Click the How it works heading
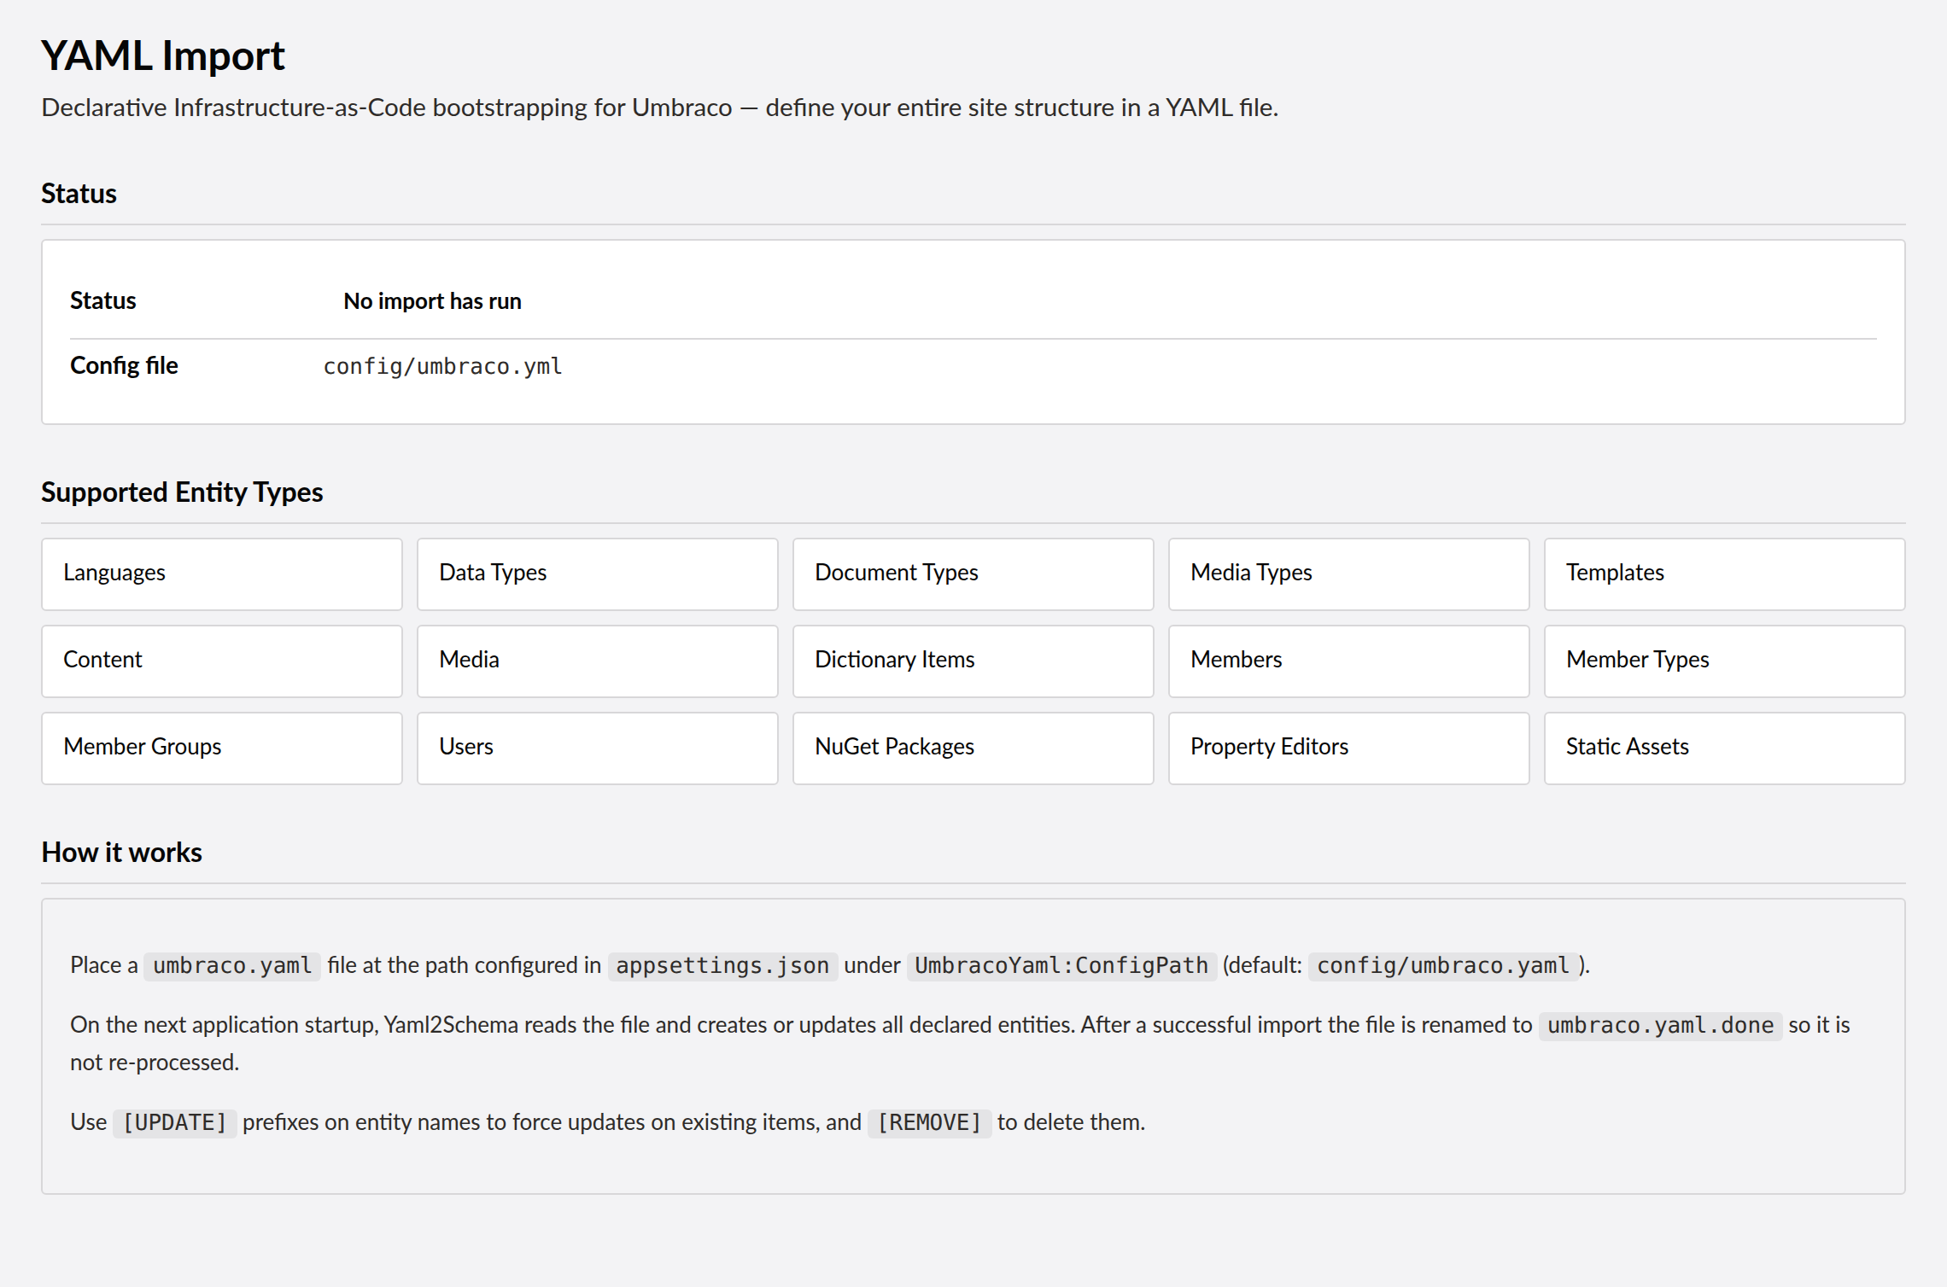 [121, 853]
